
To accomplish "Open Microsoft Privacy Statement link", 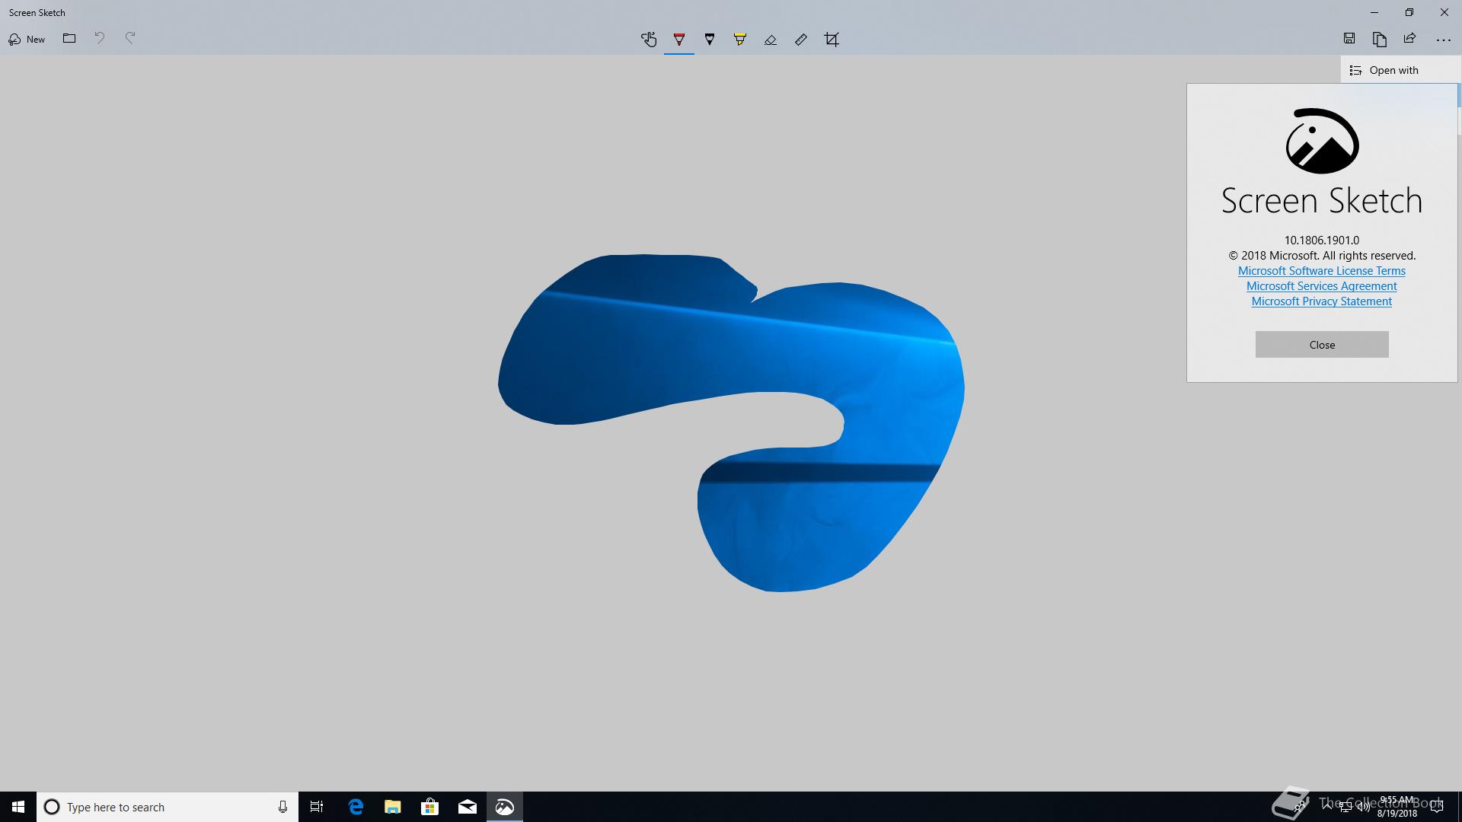I will (x=1322, y=301).
